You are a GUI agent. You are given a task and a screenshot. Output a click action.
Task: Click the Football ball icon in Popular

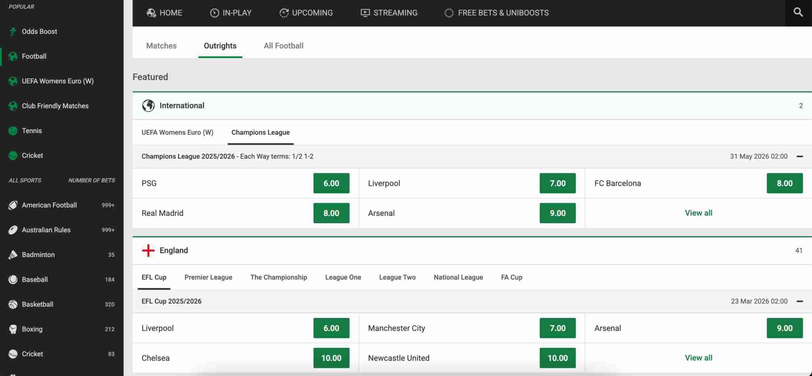[x=13, y=56]
